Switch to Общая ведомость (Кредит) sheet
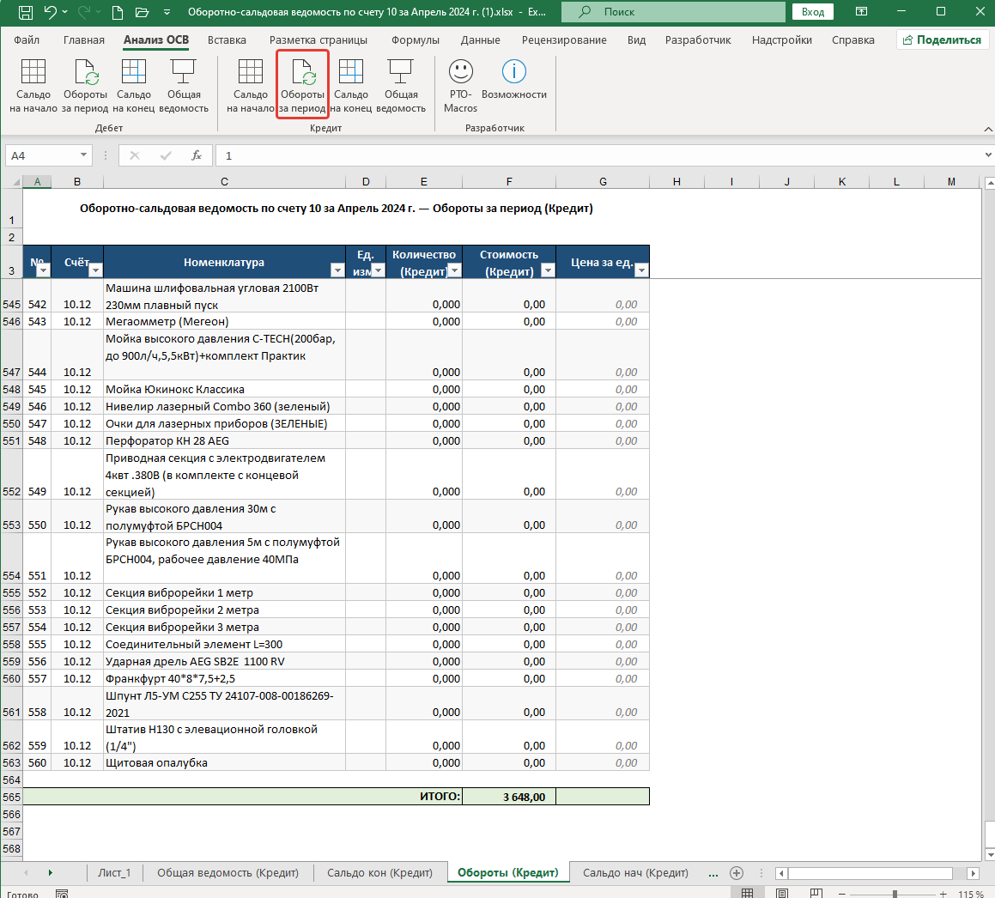The width and height of the screenshot is (995, 898). pyautogui.click(x=228, y=872)
